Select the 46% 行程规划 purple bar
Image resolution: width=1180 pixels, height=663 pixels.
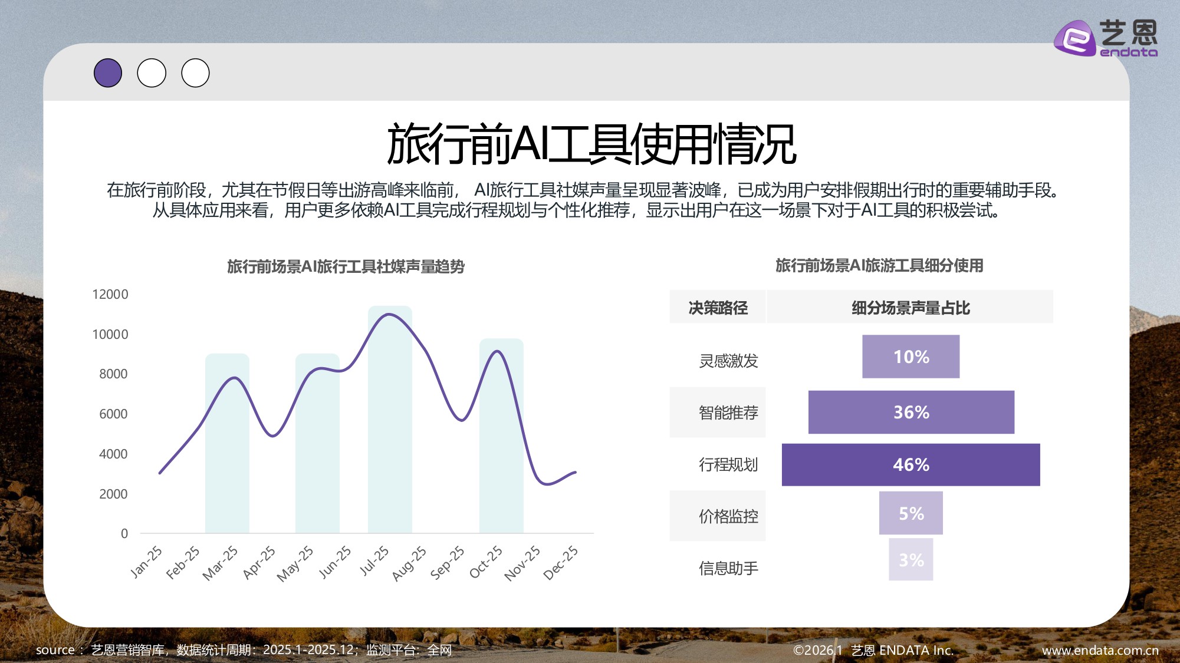tap(910, 465)
